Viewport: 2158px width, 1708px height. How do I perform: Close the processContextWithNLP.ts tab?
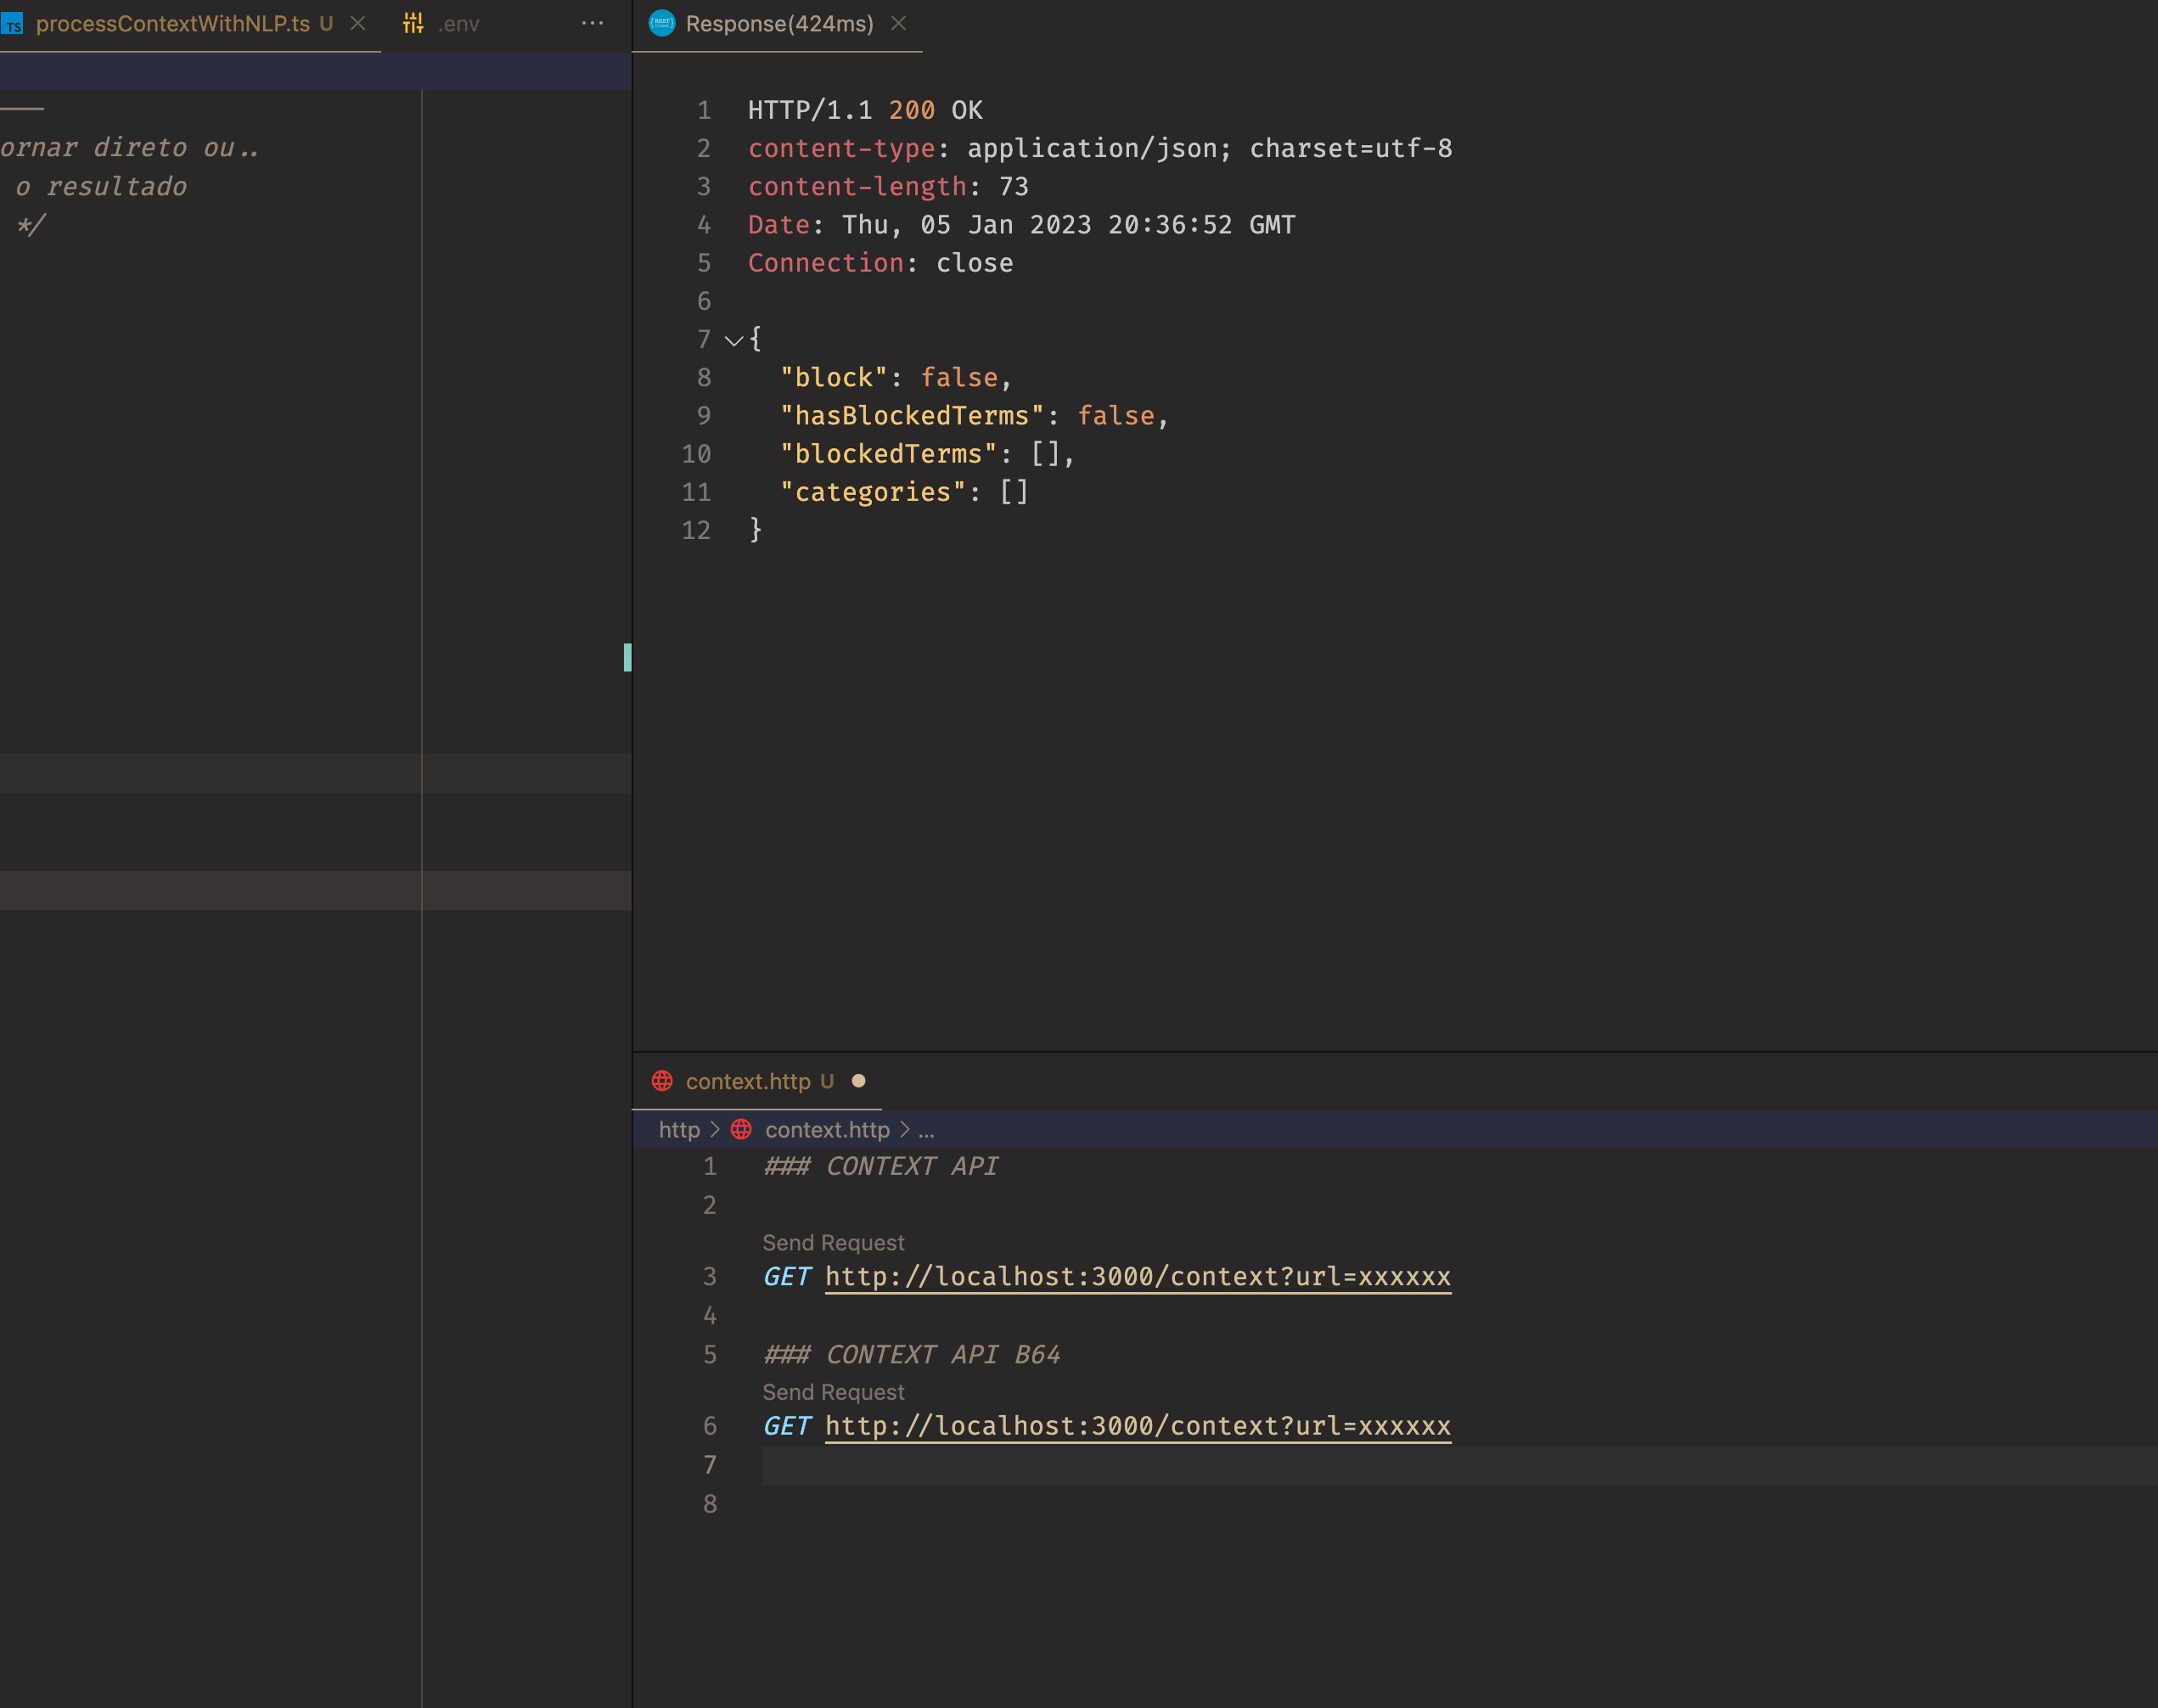point(357,24)
